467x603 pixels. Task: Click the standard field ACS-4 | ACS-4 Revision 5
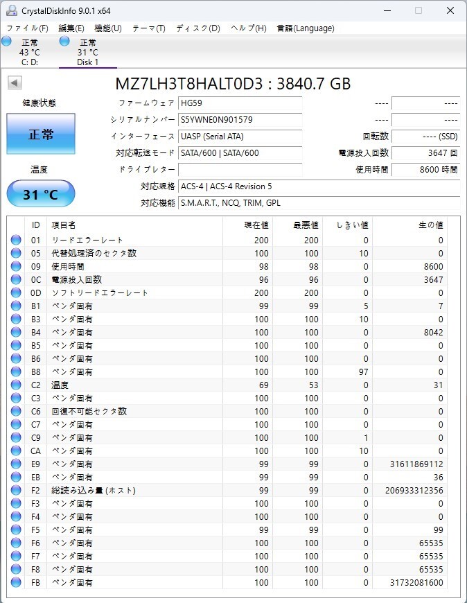(319, 186)
